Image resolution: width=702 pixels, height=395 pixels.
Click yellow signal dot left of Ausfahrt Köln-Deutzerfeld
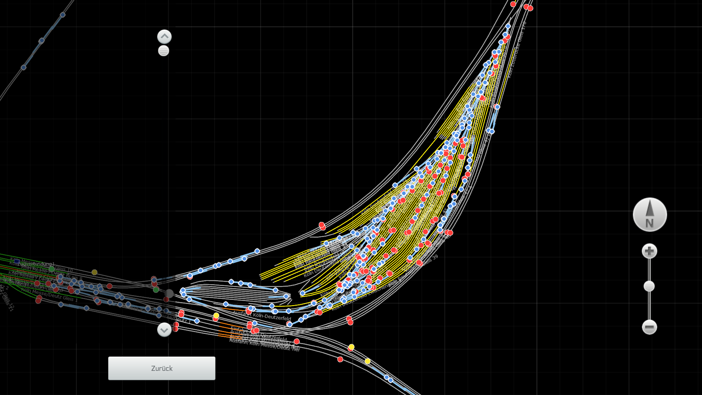[216, 315]
